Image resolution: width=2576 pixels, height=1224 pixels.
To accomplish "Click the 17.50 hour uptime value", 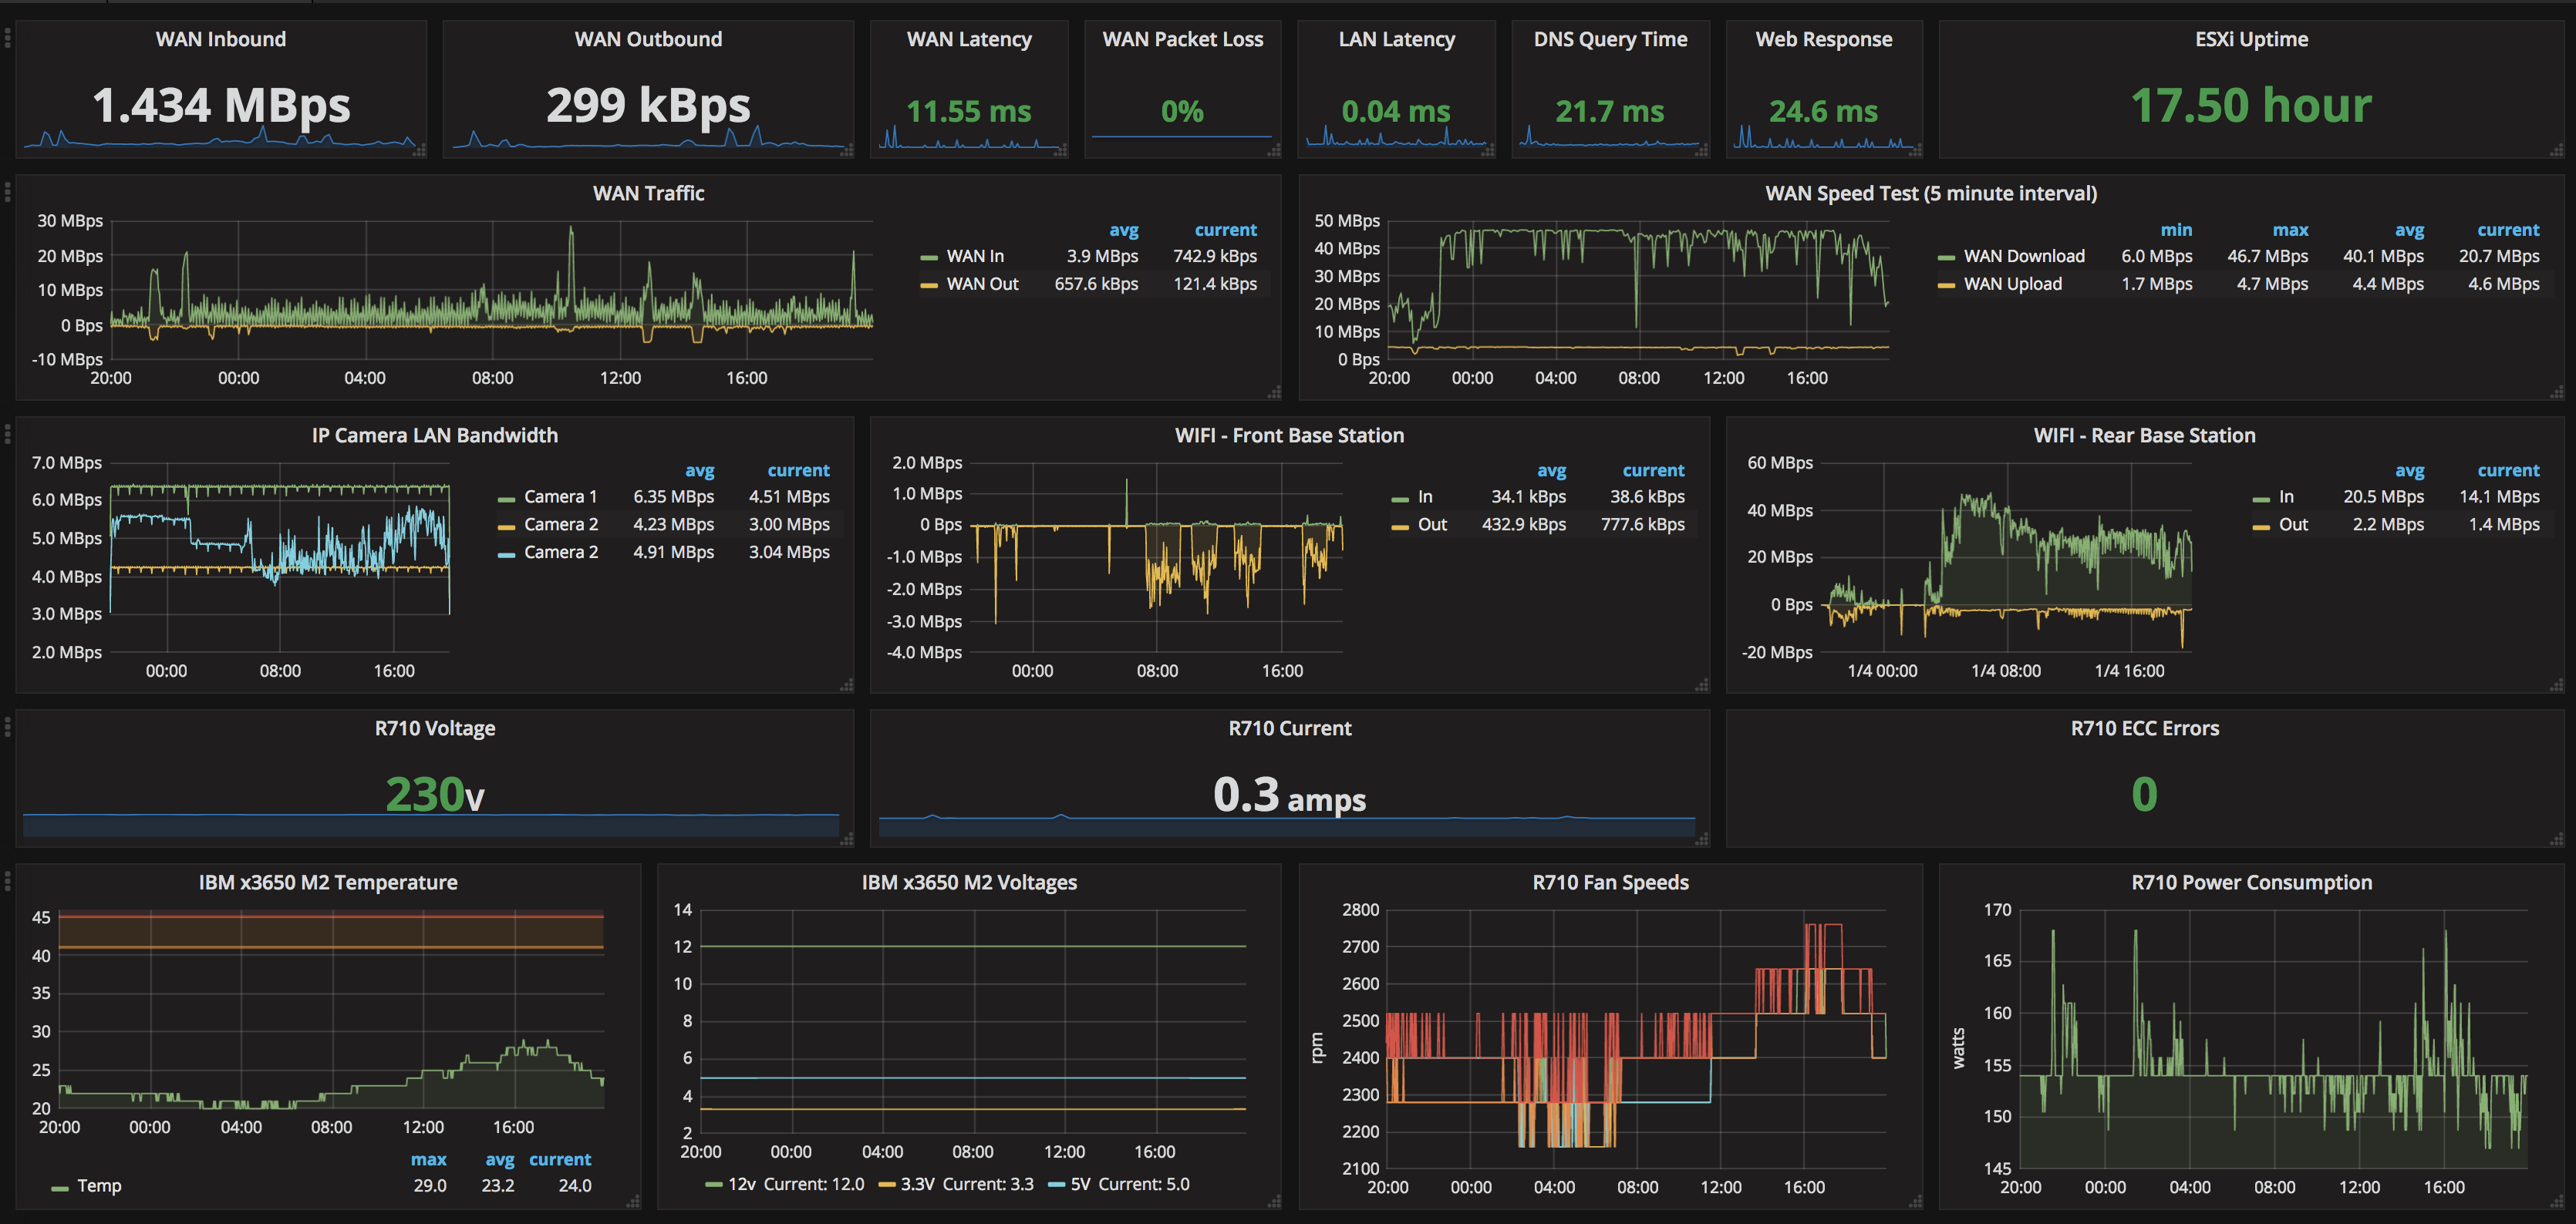I will point(2251,105).
